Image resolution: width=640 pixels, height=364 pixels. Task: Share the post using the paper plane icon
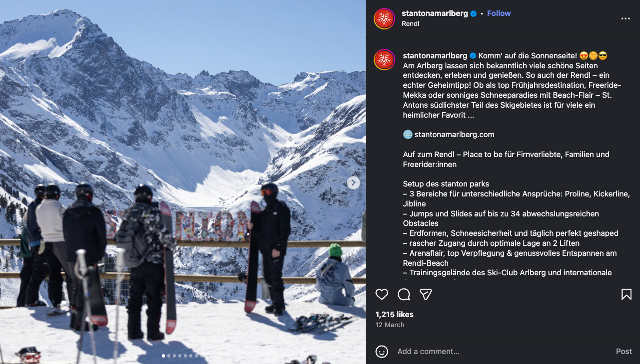tap(426, 294)
